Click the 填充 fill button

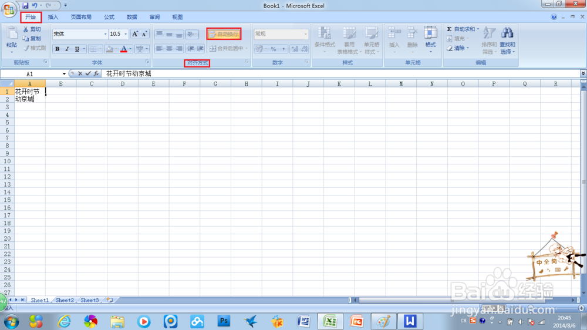click(x=457, y=39)
